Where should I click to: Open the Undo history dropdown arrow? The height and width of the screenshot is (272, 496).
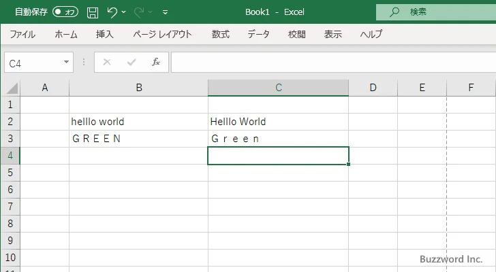click(124, 12)
